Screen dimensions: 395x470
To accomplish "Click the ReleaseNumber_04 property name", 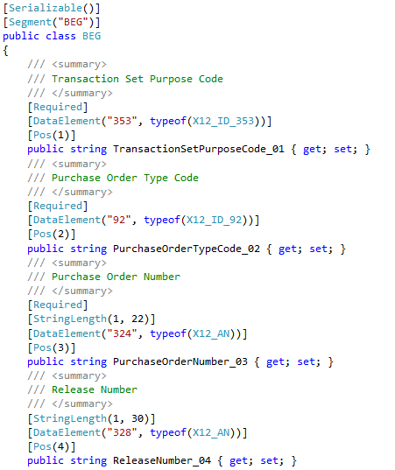I will pos(162,460).
